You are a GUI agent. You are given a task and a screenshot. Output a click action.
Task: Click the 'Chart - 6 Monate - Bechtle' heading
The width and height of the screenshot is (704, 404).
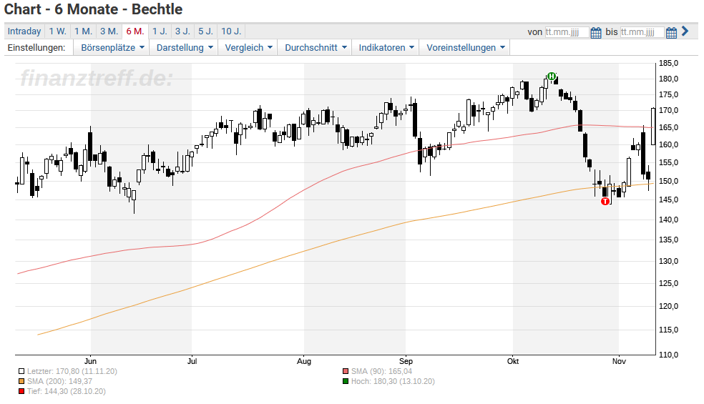[94, 9]
